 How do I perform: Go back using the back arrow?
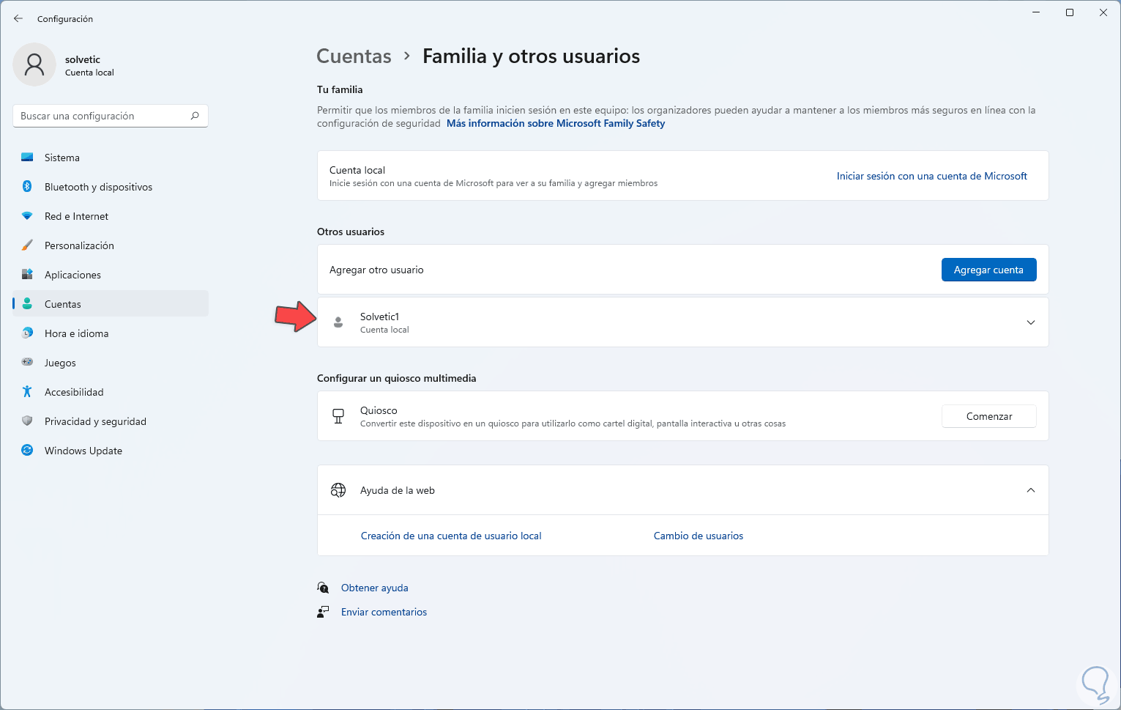coord(18,18)
